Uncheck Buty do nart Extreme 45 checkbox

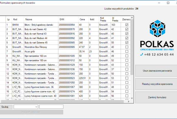(x=127, y=43)
